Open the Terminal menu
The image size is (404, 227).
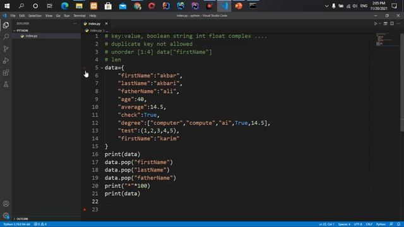tap(80, 16)
